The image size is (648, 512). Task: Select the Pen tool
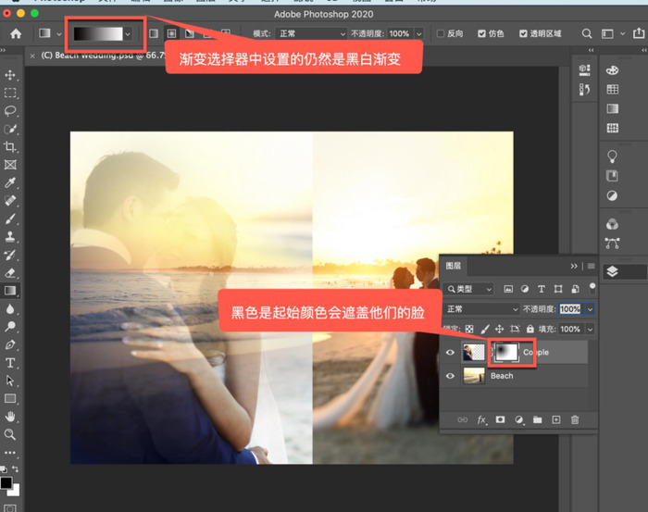click(10, 344)
